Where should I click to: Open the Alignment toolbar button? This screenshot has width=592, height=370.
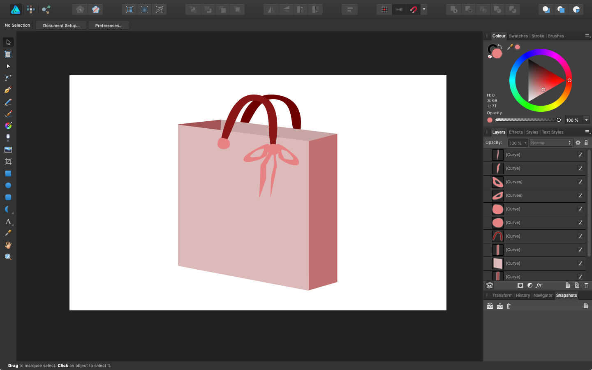tap(350, 9)
